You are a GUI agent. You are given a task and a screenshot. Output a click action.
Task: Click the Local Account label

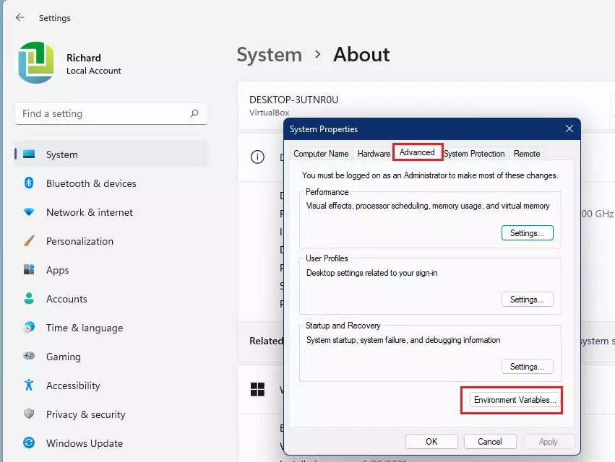[94, 71]
